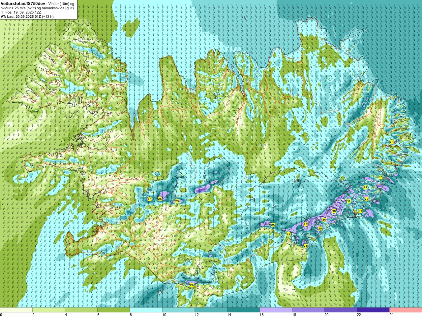This screenshot has width=422, height=317.
Task: Click the legend scale value 22
Action: pos(359,315)
